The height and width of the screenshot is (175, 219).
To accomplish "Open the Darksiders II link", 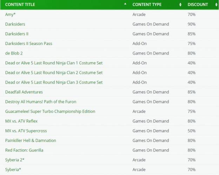I will pos(17,34).
